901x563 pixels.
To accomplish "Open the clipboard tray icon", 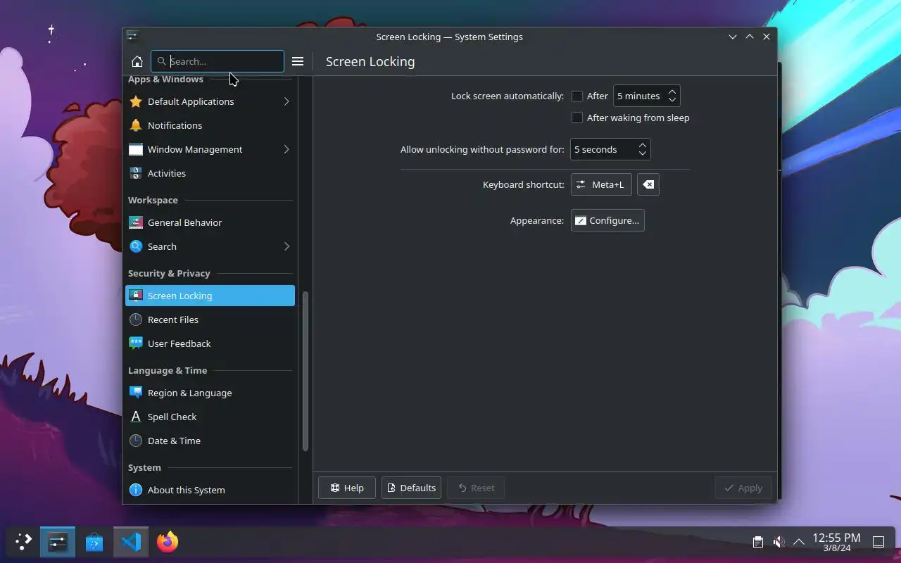I will pyautogui.click(x=757, y=542).
